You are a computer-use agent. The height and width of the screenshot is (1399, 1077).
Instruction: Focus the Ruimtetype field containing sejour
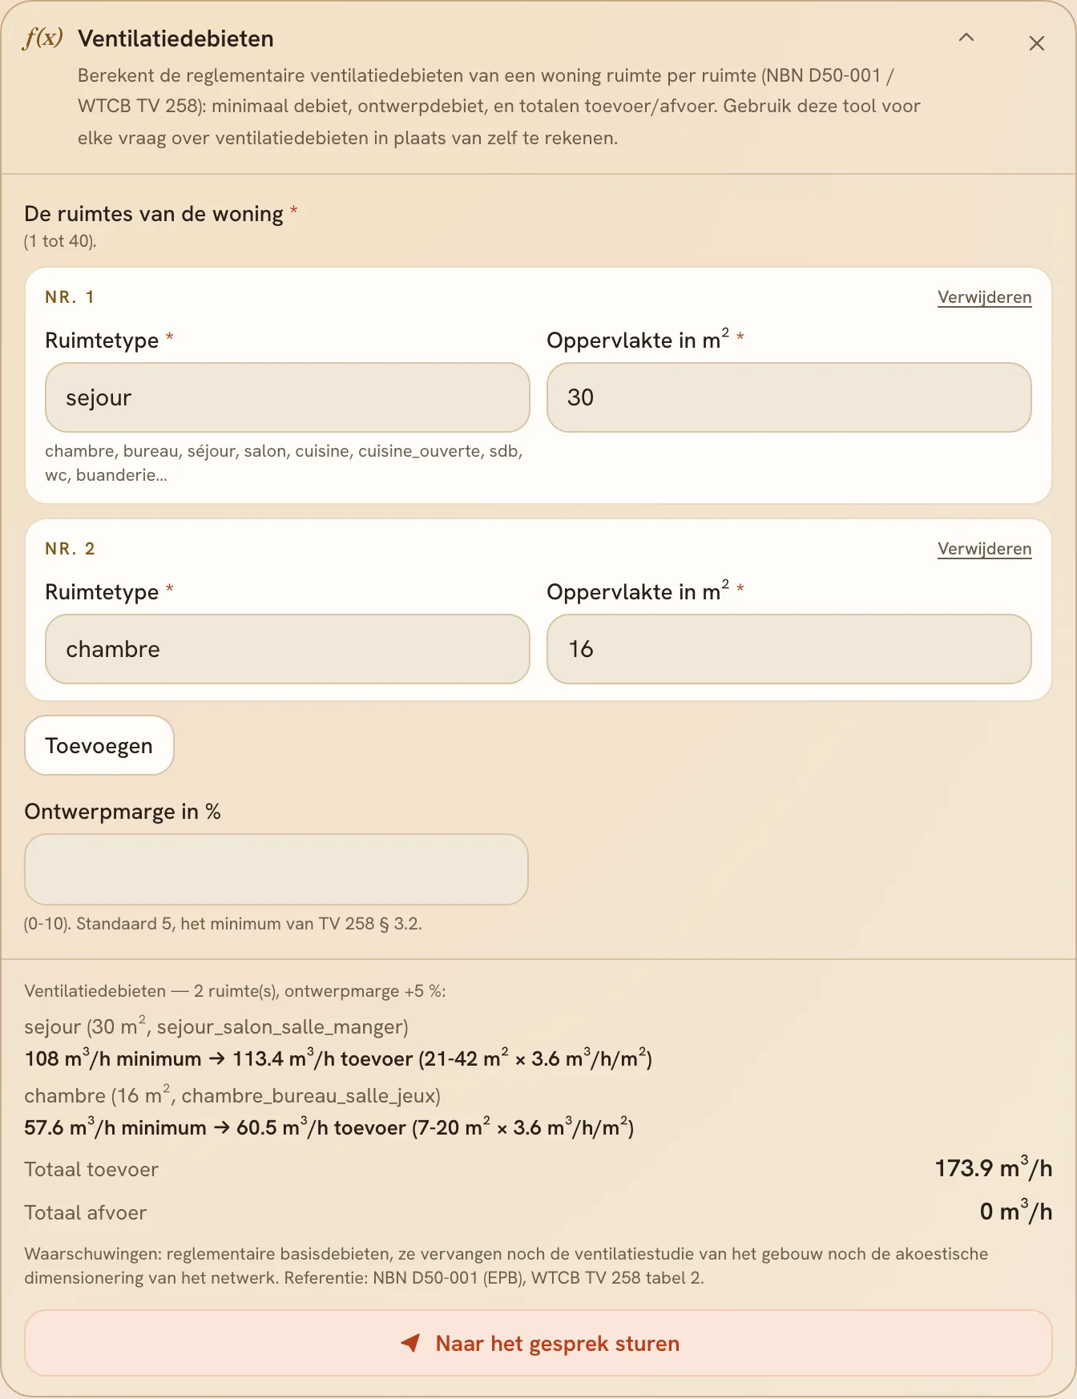(288, 397)
